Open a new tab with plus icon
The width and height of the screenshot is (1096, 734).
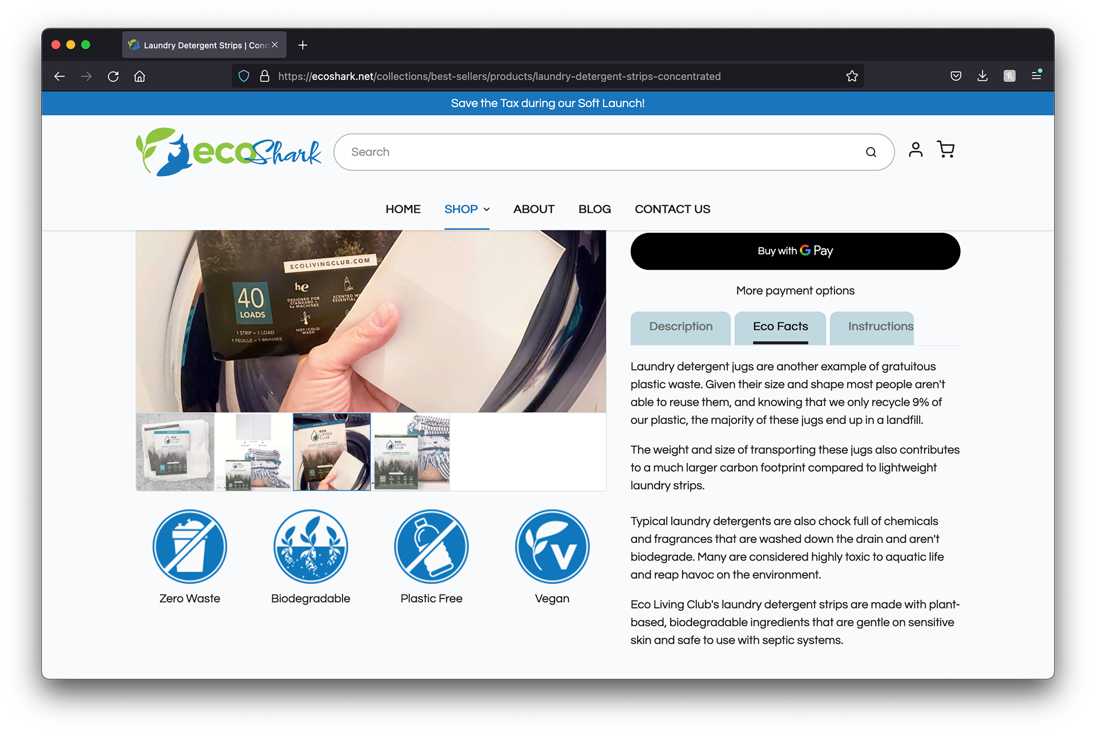[303, 45]
